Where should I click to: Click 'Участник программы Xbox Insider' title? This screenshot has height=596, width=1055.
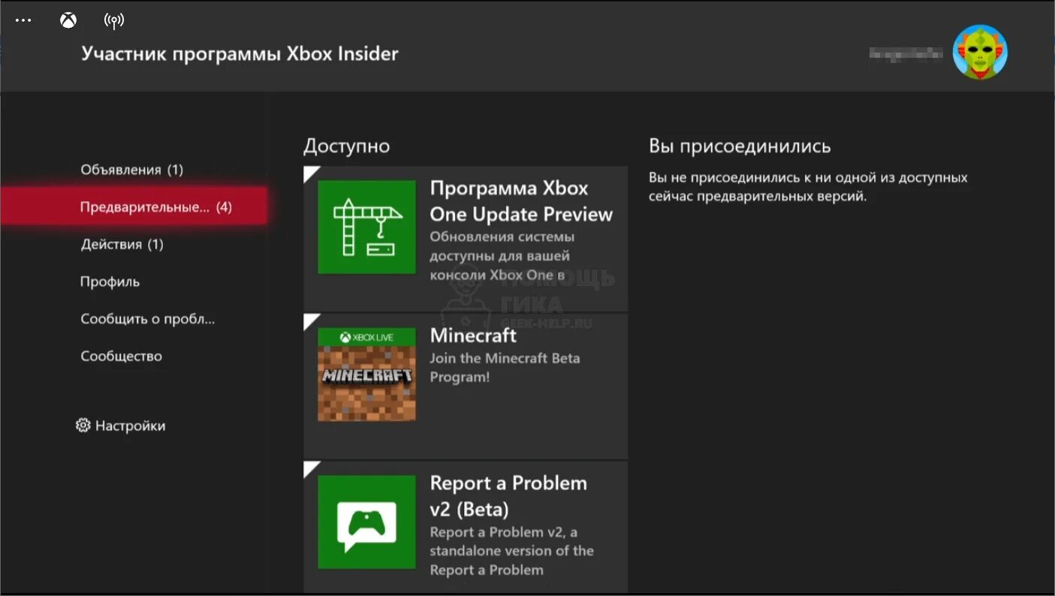(x=240, y=54)
